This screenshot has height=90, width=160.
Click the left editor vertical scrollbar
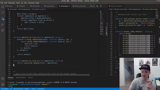(x=106, y=30)
